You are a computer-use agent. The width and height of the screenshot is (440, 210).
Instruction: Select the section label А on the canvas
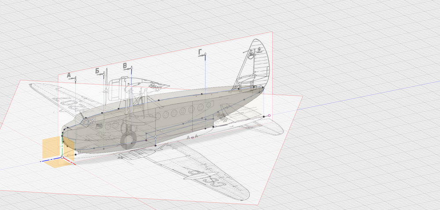click(69, 75)
